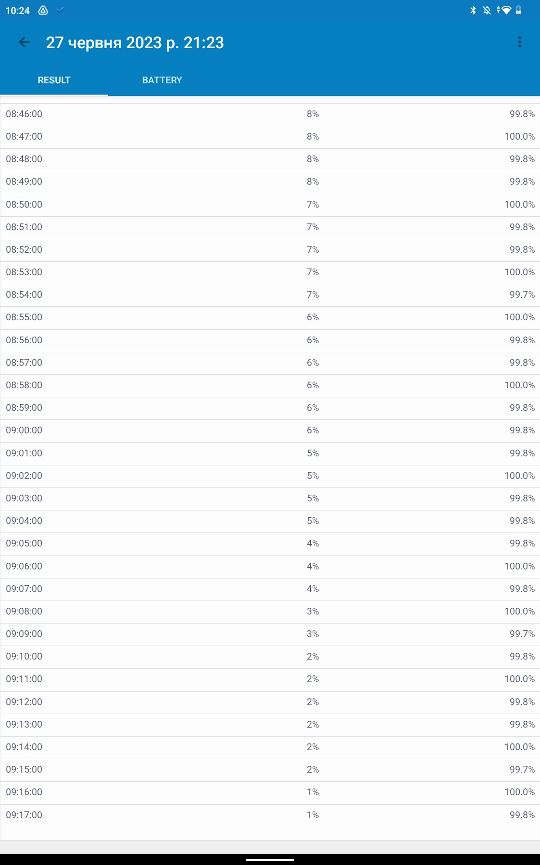
Task: Select the RESULT tab
Action: pyautogui.click(x=54, y=80)
